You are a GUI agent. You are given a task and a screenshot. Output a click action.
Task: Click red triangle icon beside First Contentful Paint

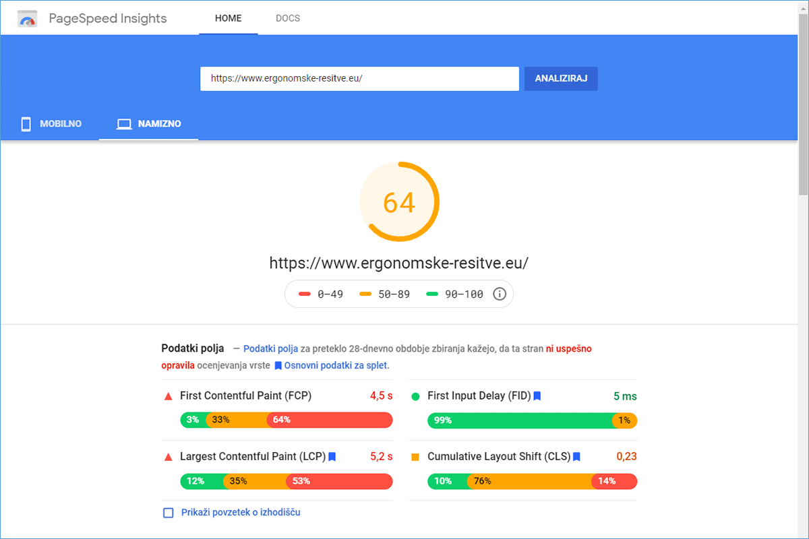(169, 396)
